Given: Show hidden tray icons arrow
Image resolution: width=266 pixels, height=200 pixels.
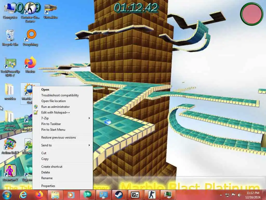Looking at the screenshot, I should (x=221, y=195).
